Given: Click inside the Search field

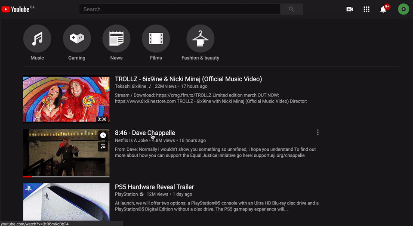Looking at the screenshot, I should pos(180,9).
